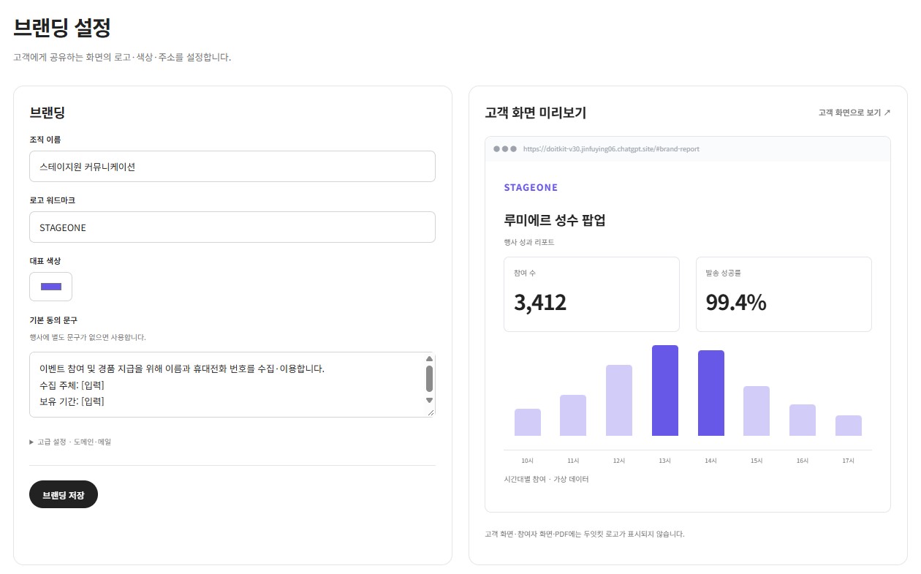The height and width of the screenshot is (574, 921).
Task: Click into the 기본 동의 문구 textarea
Action: point(232,385)
